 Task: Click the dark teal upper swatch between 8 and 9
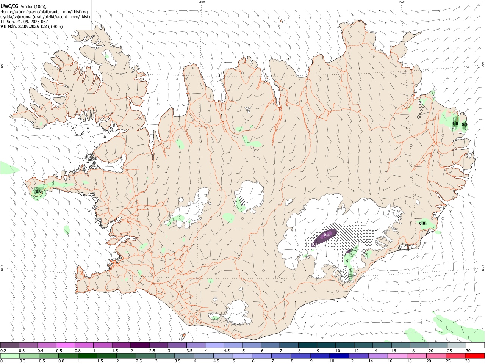pos(307,345)
